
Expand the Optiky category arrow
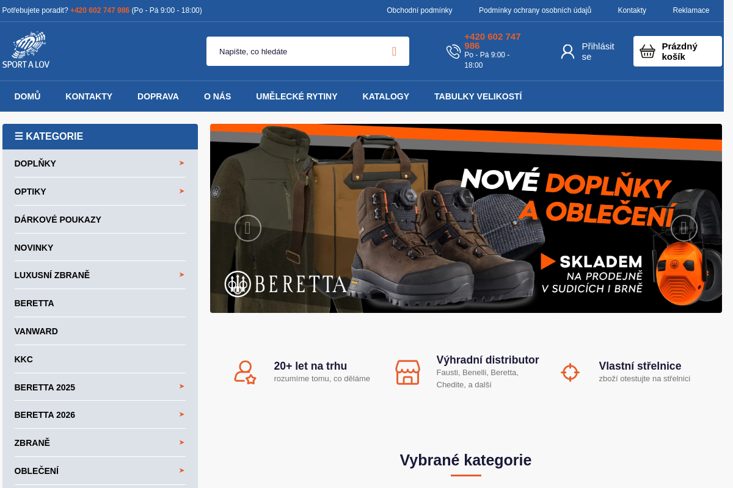point(181,191)
